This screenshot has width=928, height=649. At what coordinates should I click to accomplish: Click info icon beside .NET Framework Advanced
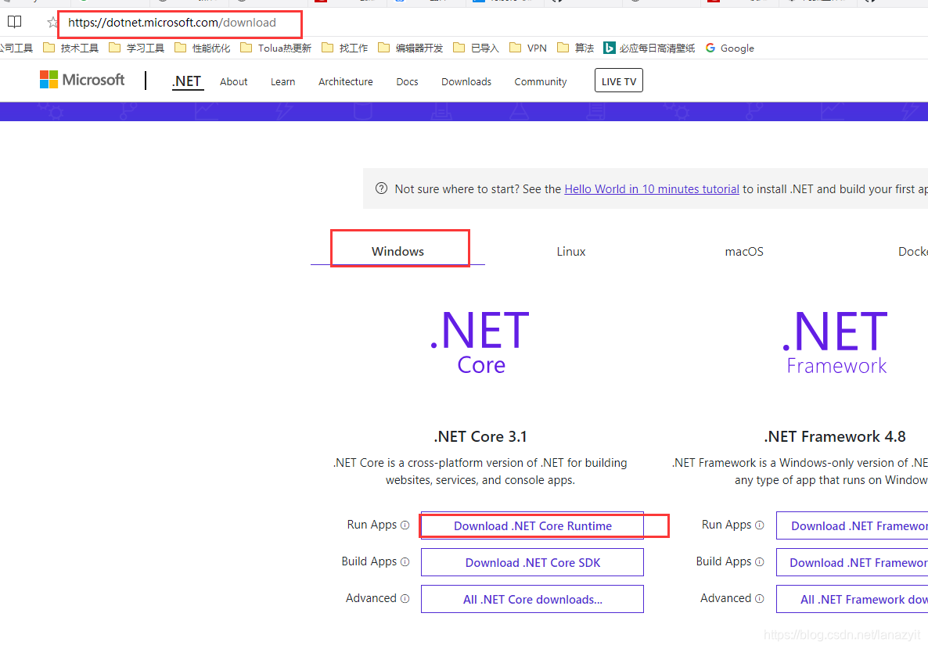point(759,599)
